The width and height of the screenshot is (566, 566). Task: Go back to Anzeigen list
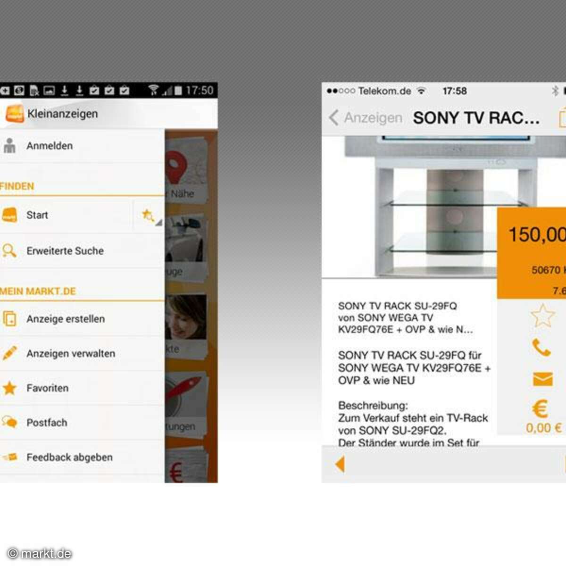[x=366, y=117]
